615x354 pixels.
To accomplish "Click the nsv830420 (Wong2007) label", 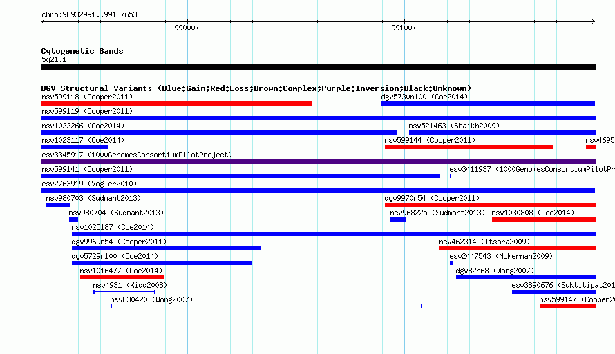I will [x=151, y=299].
